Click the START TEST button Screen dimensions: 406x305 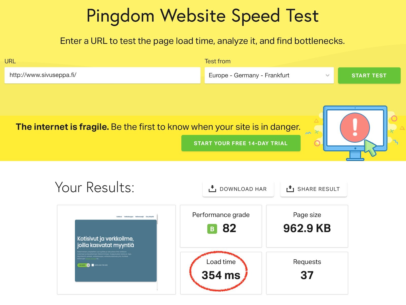369,75
